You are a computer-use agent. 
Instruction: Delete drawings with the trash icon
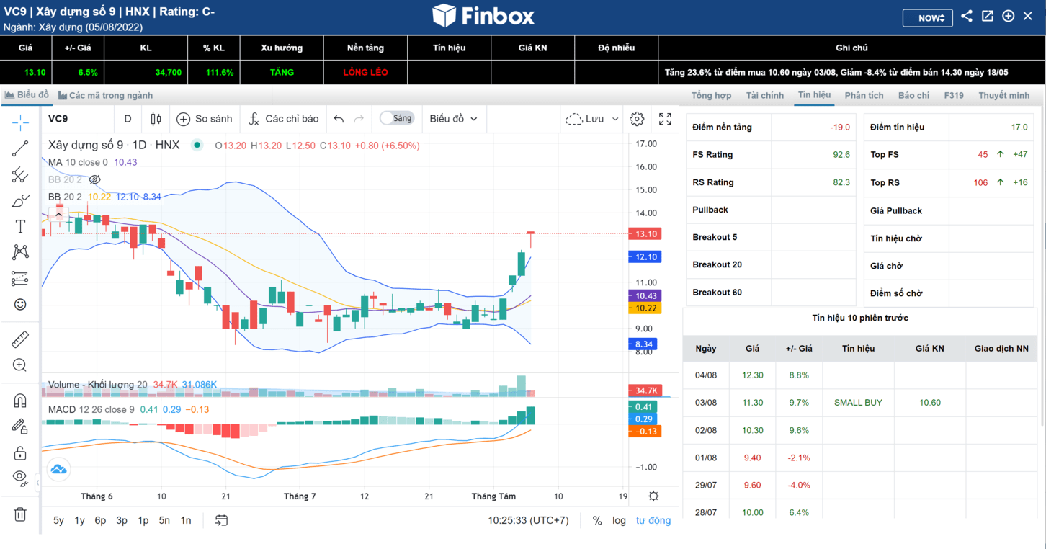(20, 514)
